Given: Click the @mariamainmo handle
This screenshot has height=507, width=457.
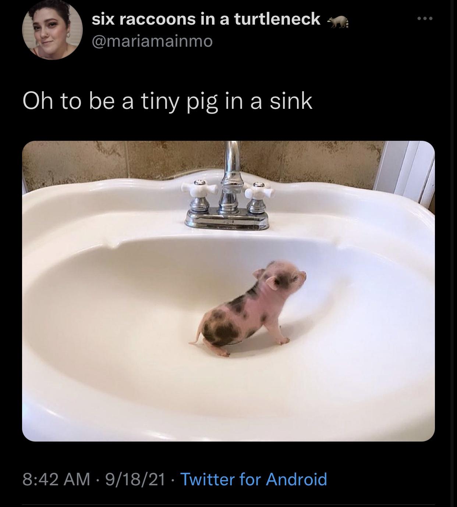Looking at the screenshot, I should (152, 41).
